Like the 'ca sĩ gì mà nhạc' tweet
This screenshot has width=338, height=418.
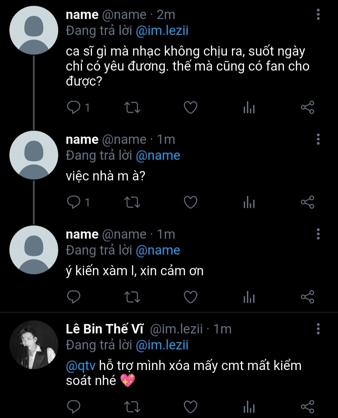(190, 108)
